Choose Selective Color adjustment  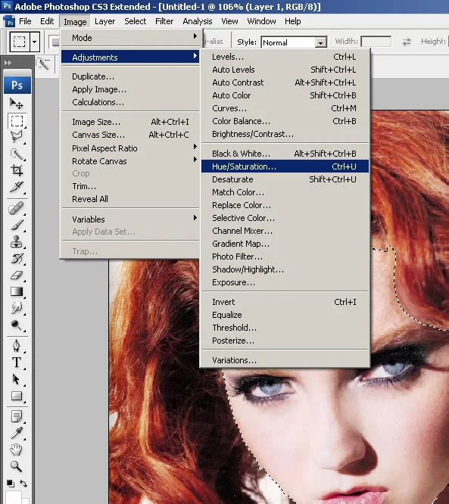coord(285,218)
